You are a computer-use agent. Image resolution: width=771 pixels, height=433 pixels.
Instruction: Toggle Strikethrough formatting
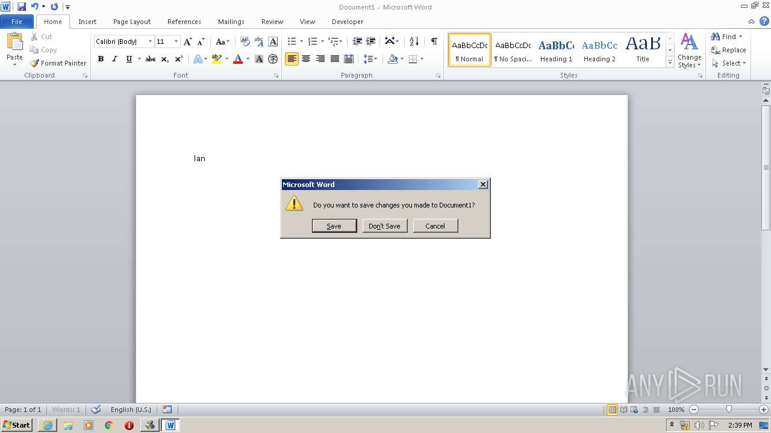pyautogui.click(x=151, y=59)
